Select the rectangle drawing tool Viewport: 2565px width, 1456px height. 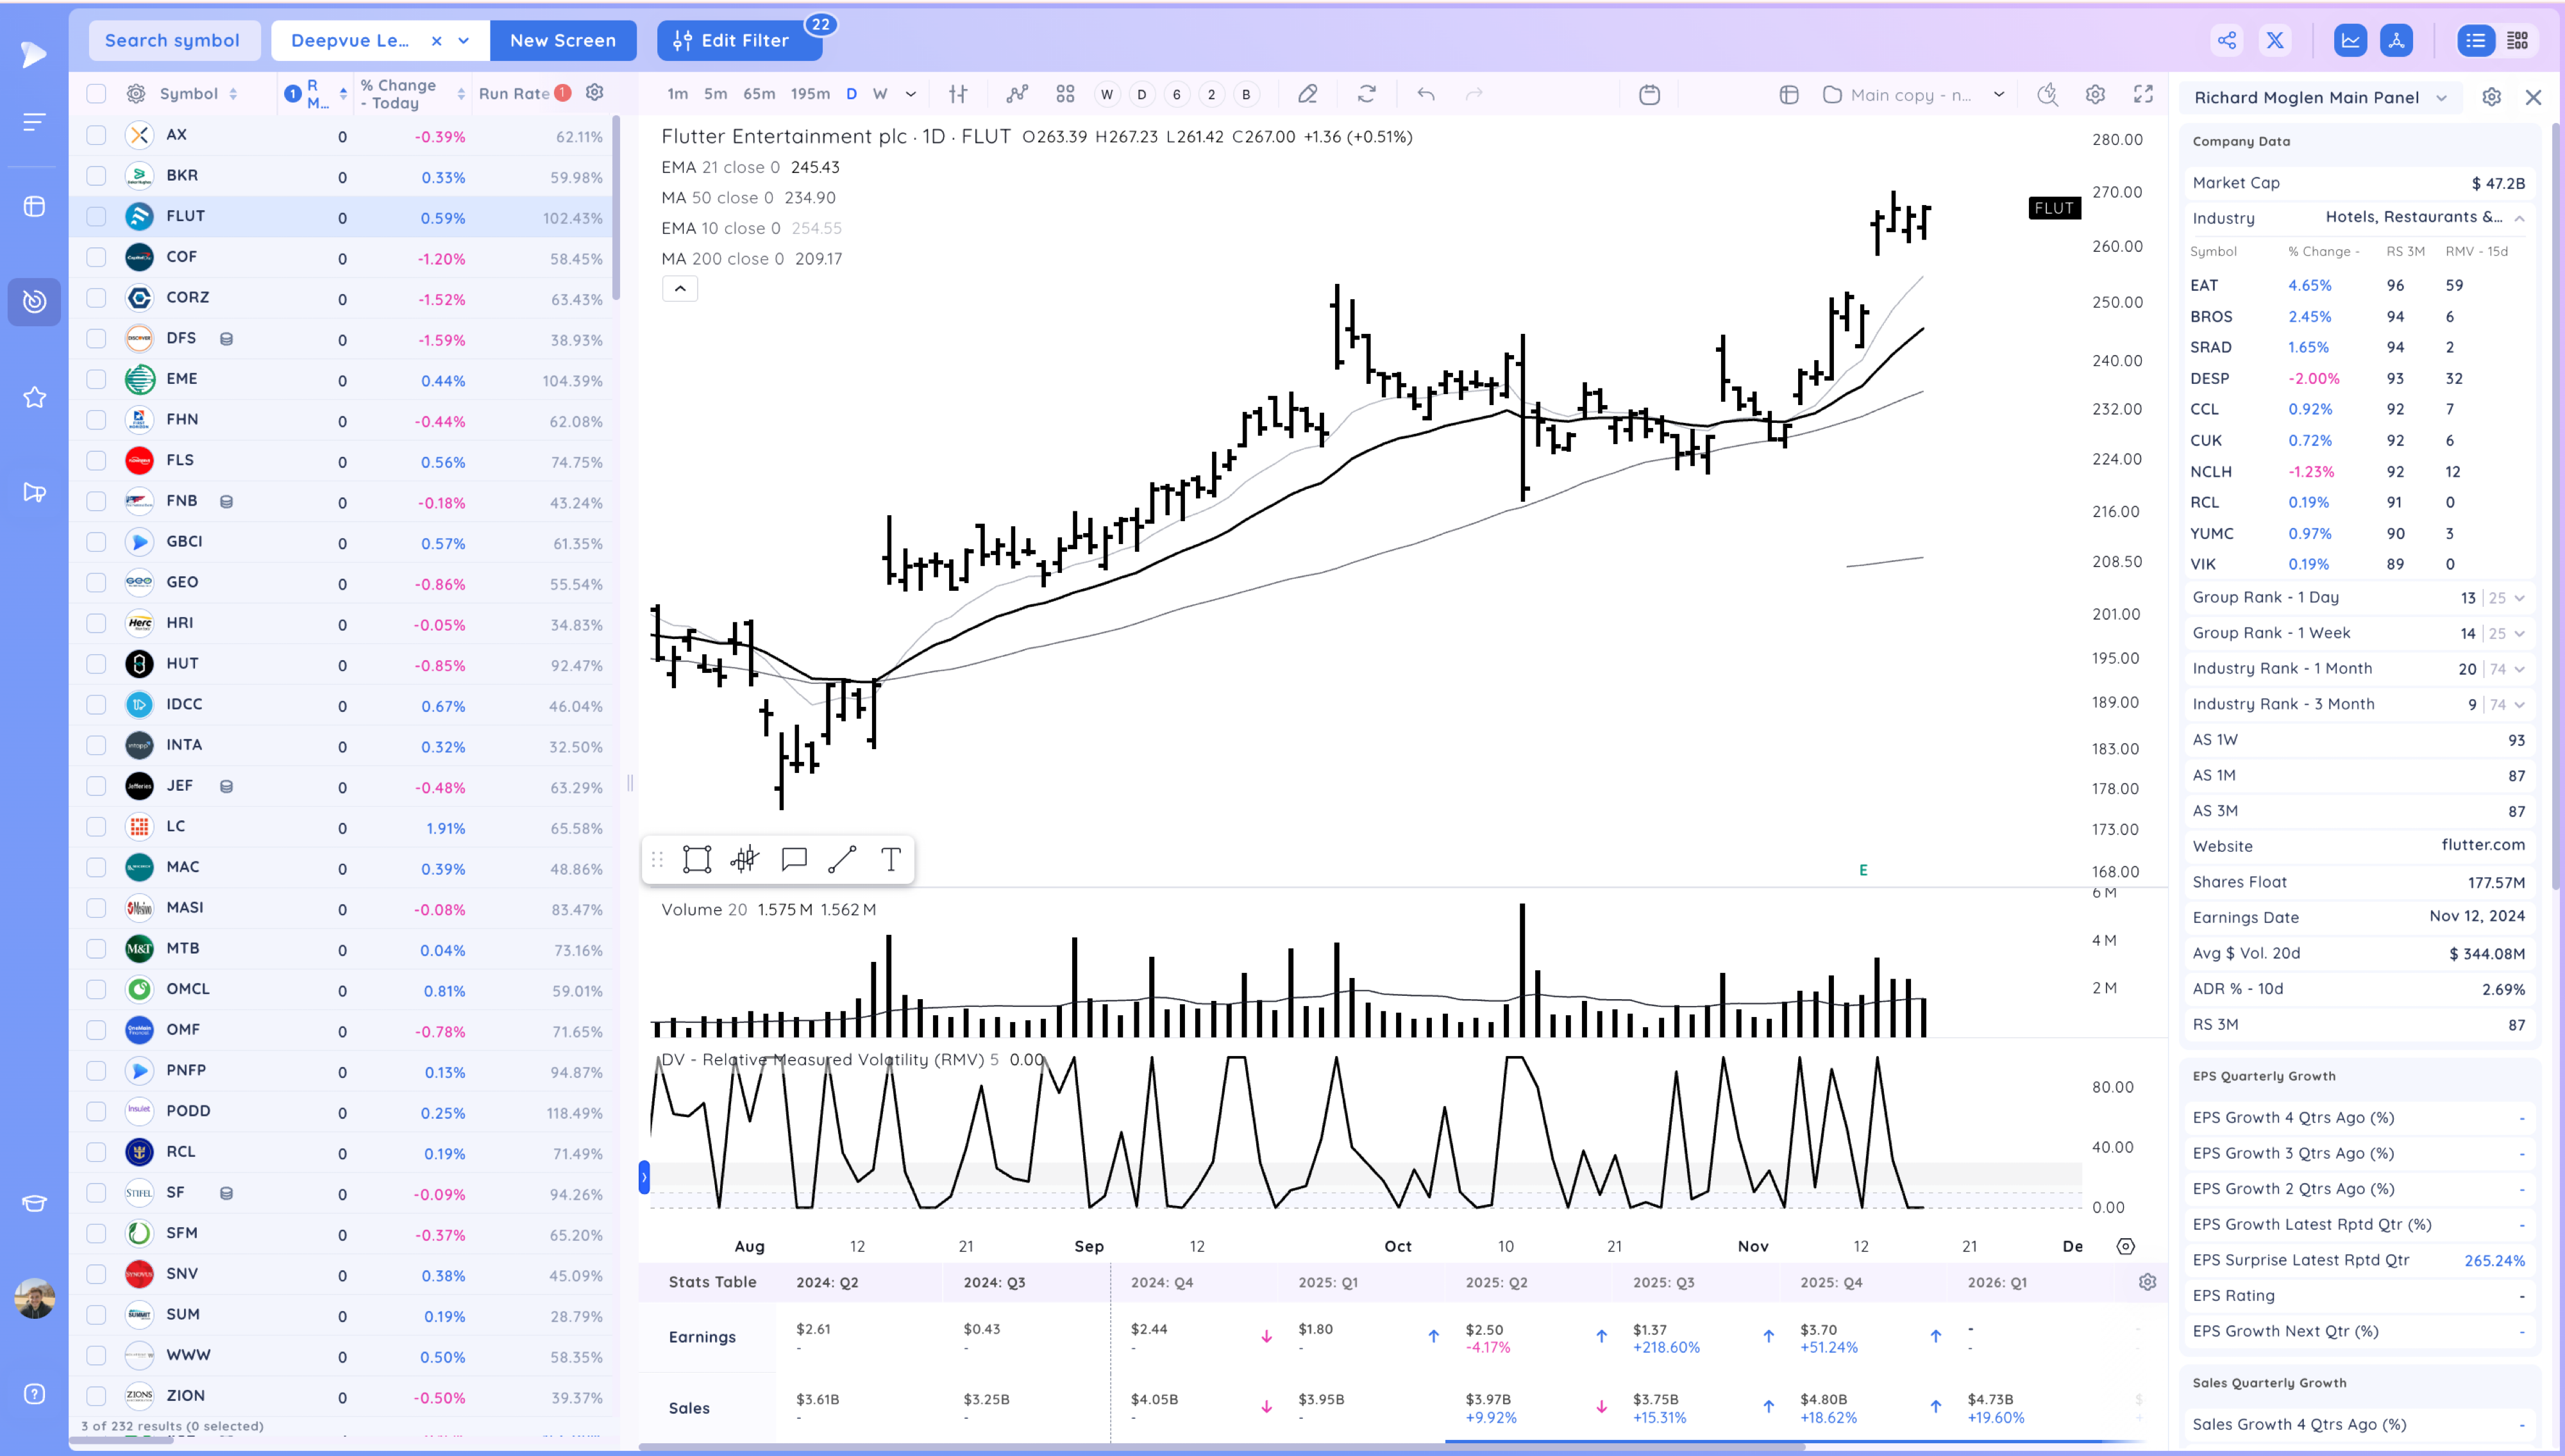pyautogui.click(x=696, y=859)
